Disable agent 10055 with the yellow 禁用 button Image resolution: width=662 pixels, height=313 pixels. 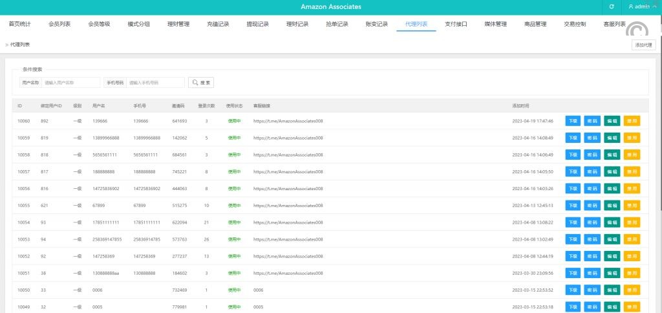(631, 205)
